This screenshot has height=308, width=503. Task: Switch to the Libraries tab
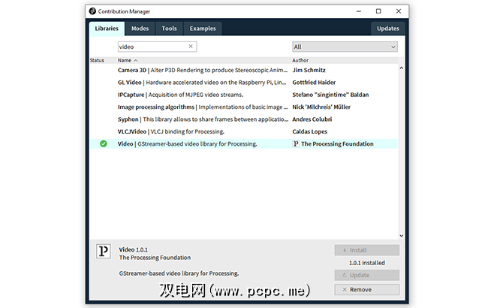[x=107, y=29]
